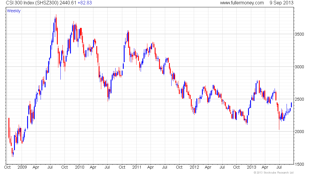Select the 'CSI 300 Index (SHSZ300)' title text
The height and width of the screenshot is (175, 321).
coord(32,3)
